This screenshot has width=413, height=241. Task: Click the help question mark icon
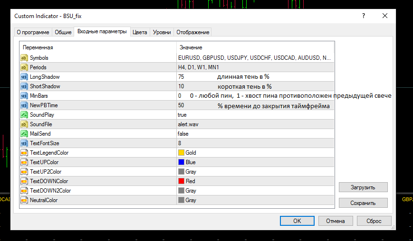click(364, 16)
